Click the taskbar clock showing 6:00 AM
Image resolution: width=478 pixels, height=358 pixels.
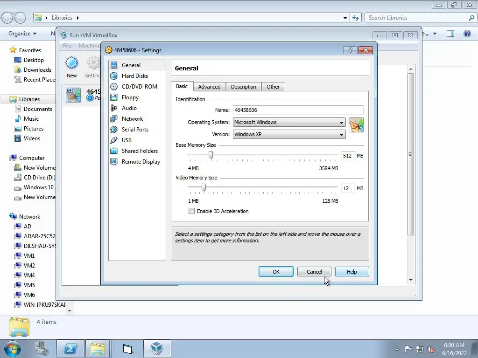pyautogui.click(x=454, y=349)
